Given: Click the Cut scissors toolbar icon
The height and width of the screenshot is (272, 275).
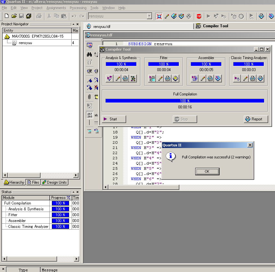Looking at the screenshot, I should [x=49, y=16].
